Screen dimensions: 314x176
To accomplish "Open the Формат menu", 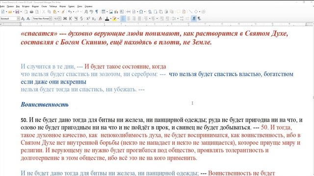I will tap(35, 6).
